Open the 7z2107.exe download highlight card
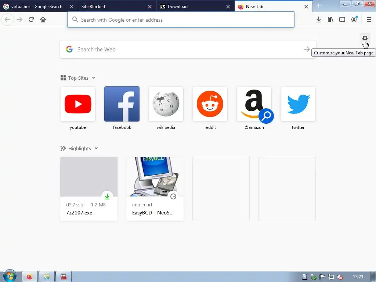376x282 pixels. coord(89,189)
